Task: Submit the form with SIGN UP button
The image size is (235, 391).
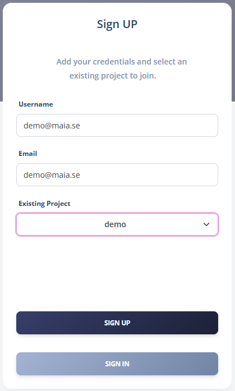Action: (117, 323)
